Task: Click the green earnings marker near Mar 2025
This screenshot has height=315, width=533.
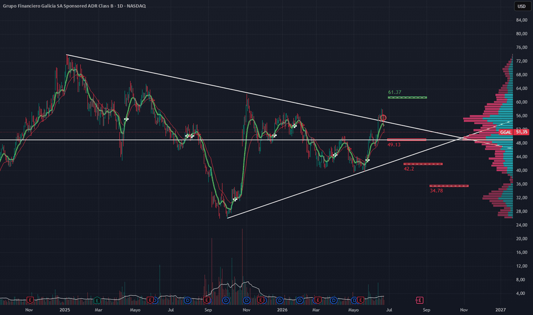Action: (x=97, y=300)
